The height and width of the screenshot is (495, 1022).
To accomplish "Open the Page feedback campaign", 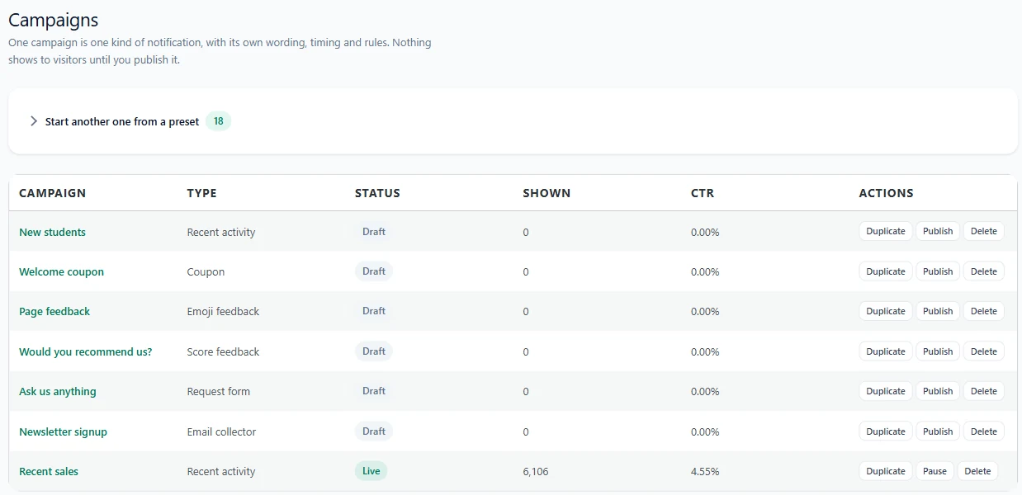I will 54,311.
